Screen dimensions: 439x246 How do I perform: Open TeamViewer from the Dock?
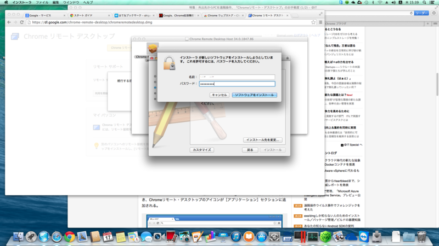pos(364,237)
